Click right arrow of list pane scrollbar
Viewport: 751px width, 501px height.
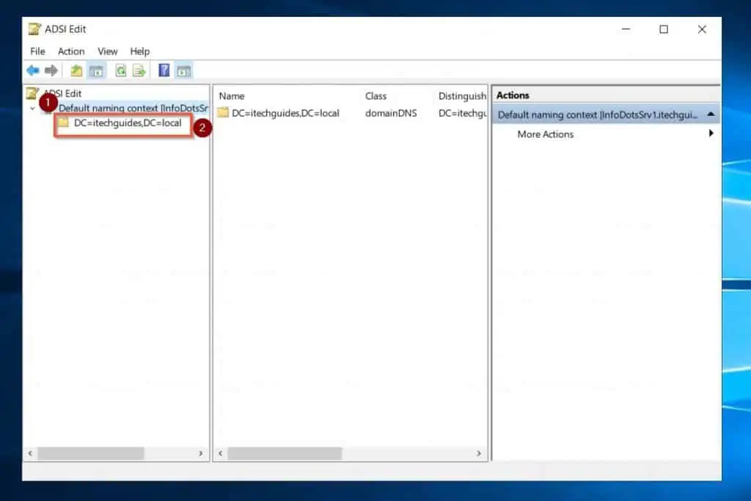[478, 453]
